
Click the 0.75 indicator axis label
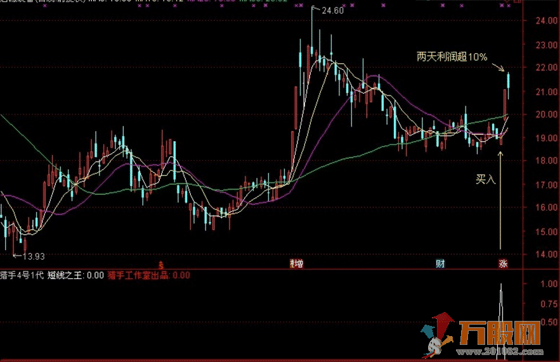coord(549,304)
